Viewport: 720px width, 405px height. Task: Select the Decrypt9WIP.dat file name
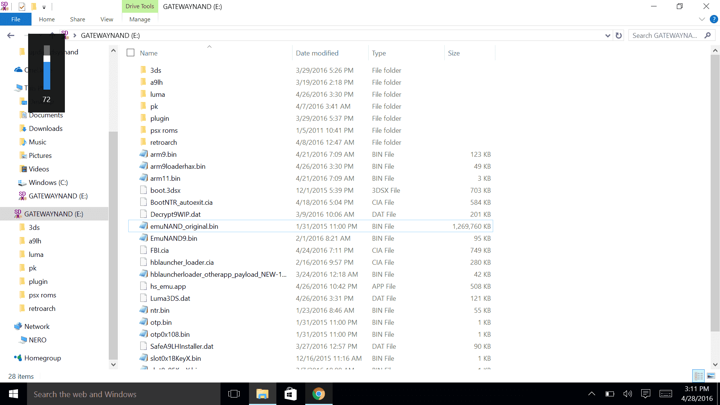[x=175, y=214]
